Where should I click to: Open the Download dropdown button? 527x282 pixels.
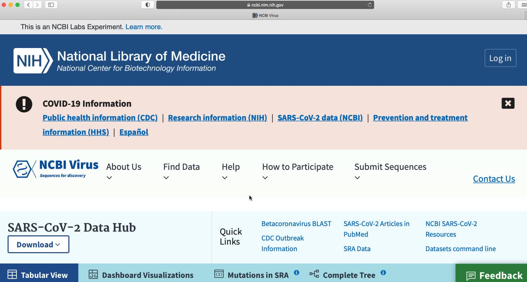38,245
